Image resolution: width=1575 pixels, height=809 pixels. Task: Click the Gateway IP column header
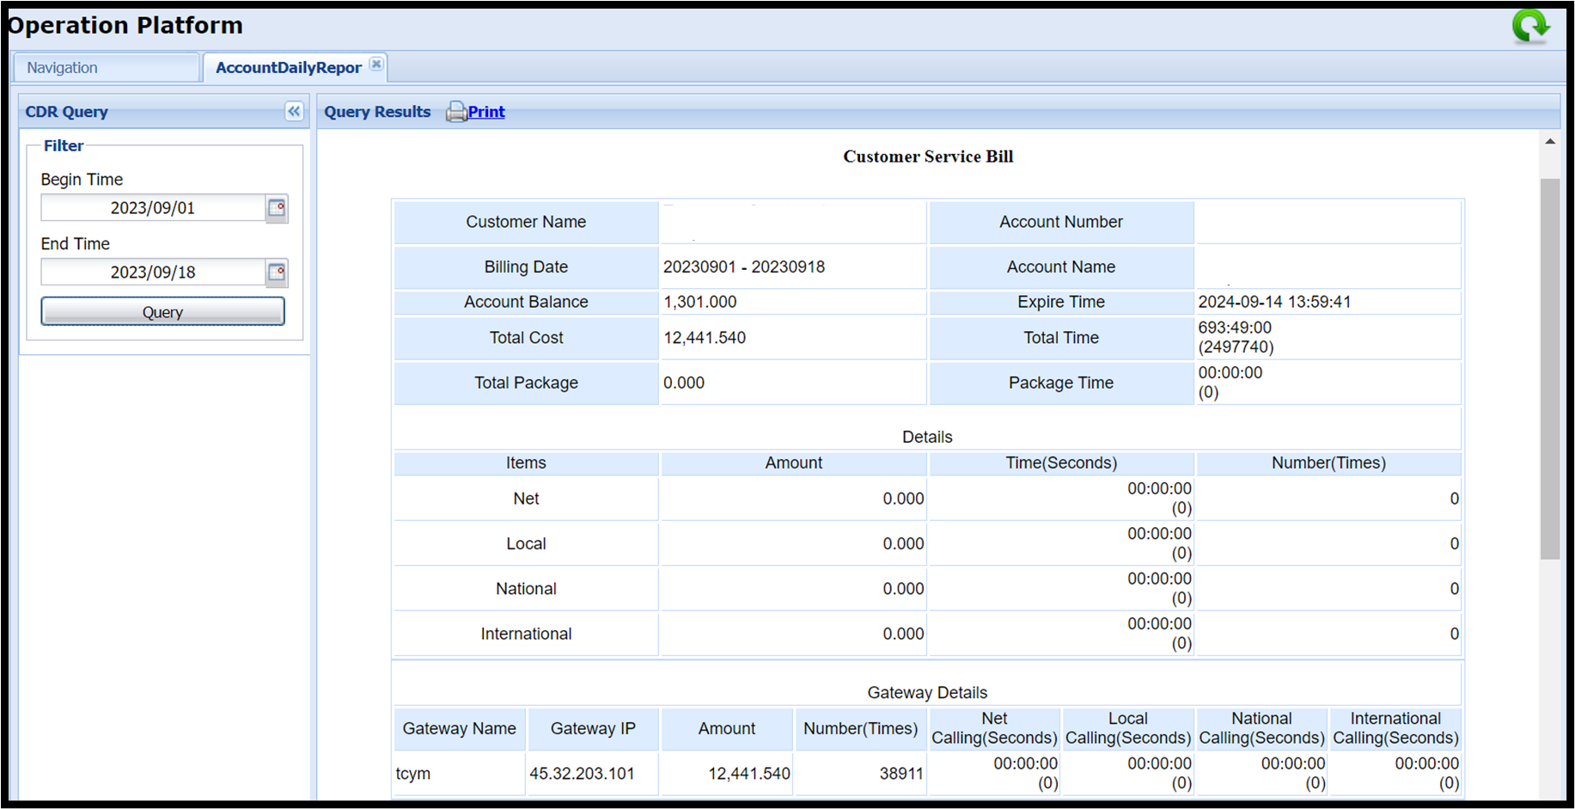click(593, 729)
